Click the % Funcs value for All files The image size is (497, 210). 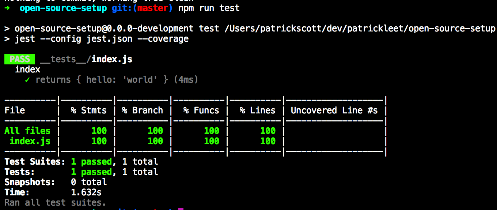coord(212,131)
